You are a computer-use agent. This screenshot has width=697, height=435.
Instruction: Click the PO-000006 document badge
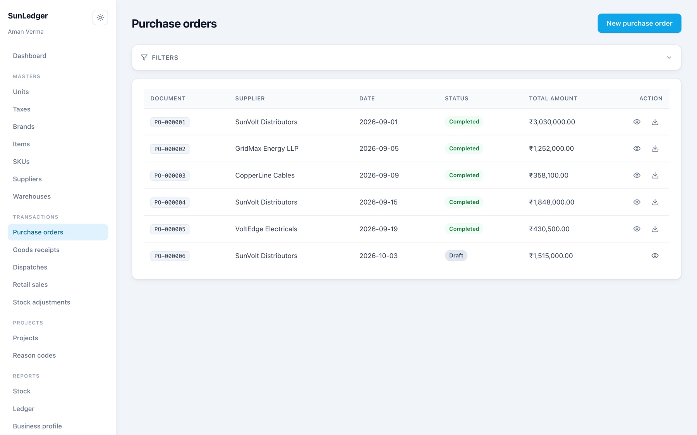170,256
